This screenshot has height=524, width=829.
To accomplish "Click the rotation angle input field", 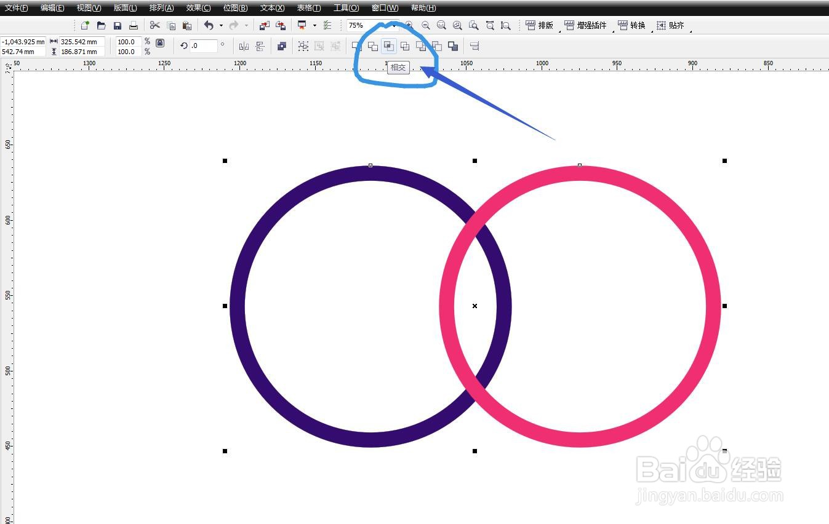I will (203, 46).
